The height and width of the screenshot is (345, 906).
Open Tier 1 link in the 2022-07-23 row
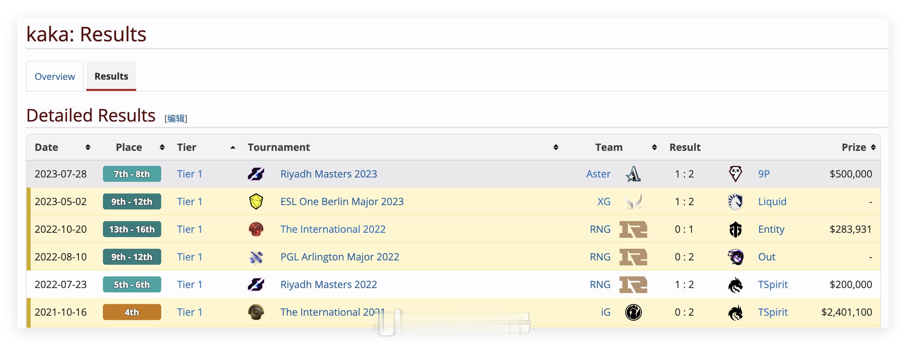(190, 284)
